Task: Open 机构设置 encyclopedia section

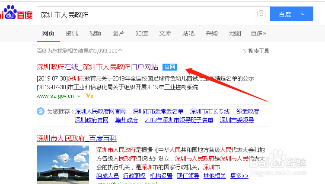Action: [x=161, y=176]
